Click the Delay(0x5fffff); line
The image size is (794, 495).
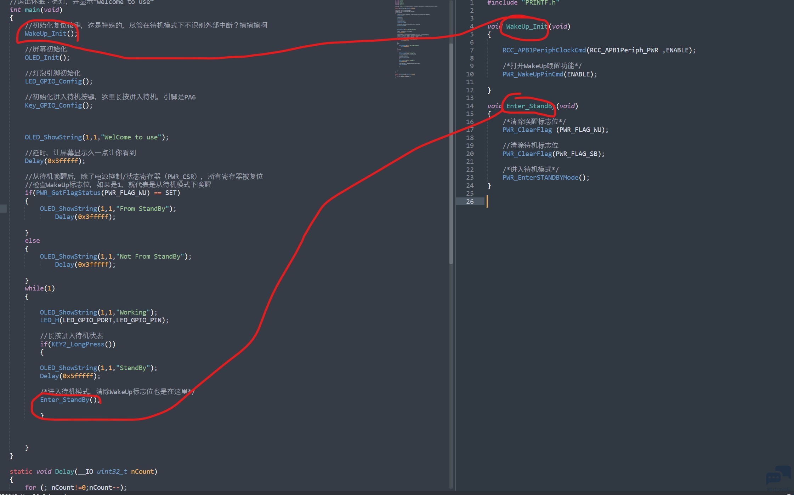pyautogui.click(x=70, y=376)
